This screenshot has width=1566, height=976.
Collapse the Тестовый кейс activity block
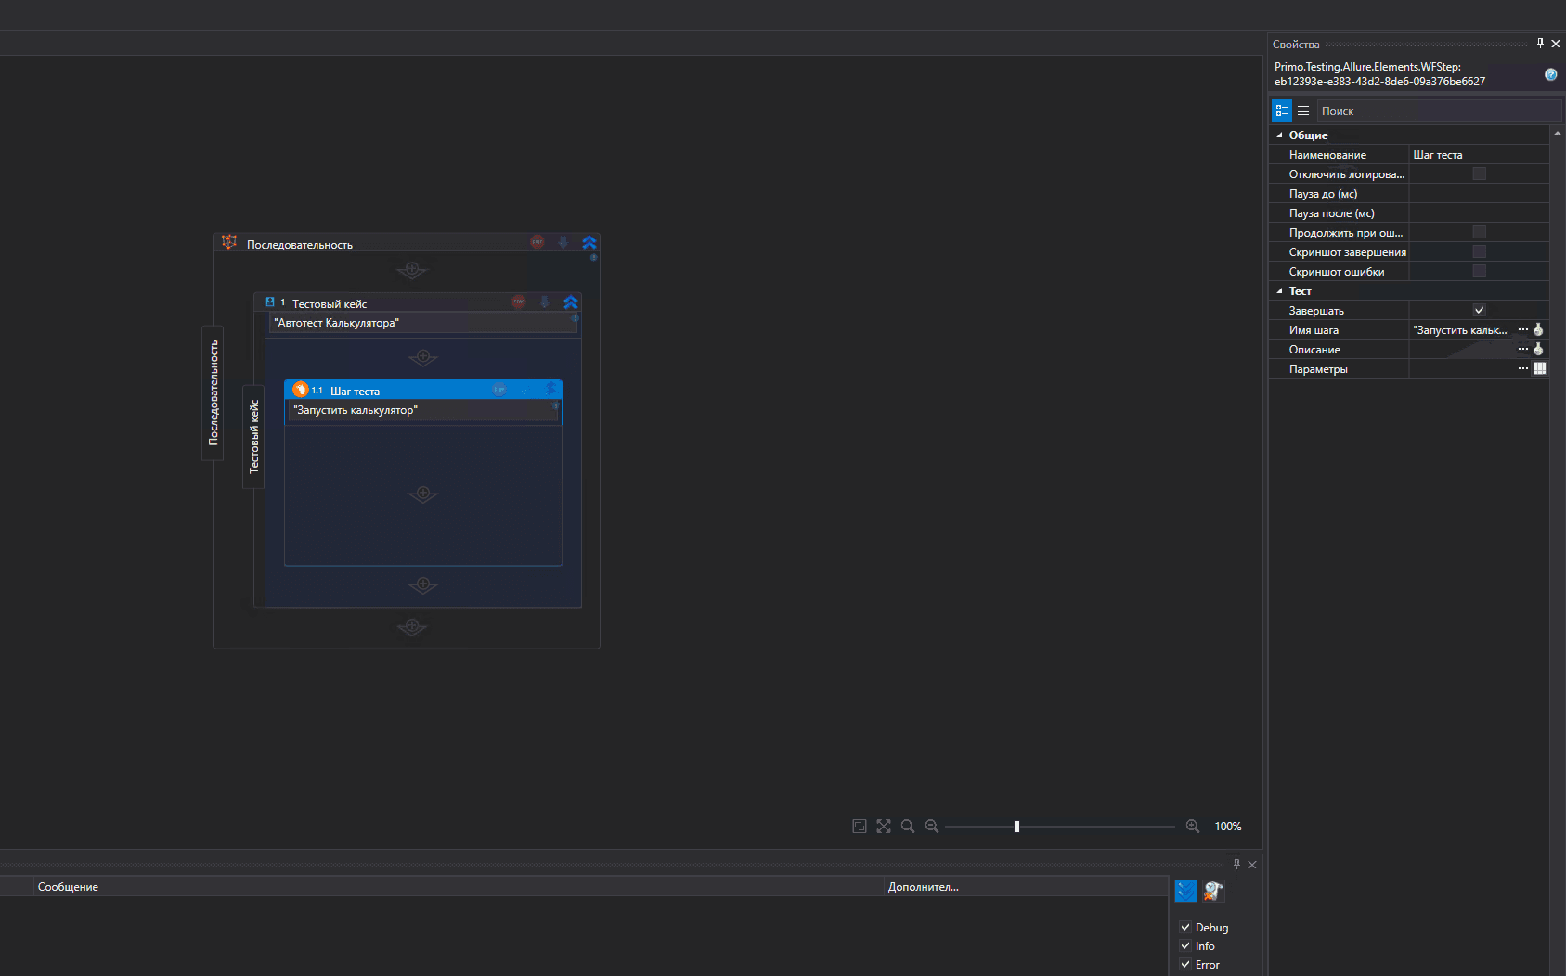571,302
